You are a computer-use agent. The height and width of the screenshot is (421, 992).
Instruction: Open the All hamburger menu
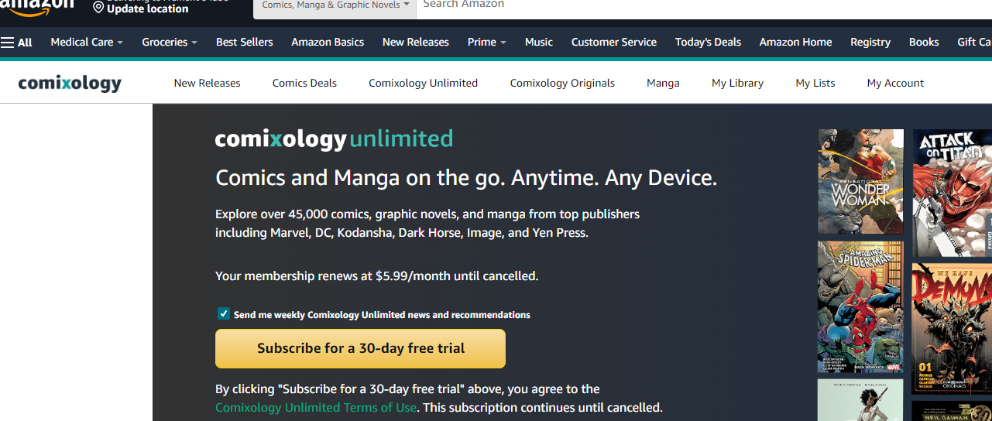(16, 43)
